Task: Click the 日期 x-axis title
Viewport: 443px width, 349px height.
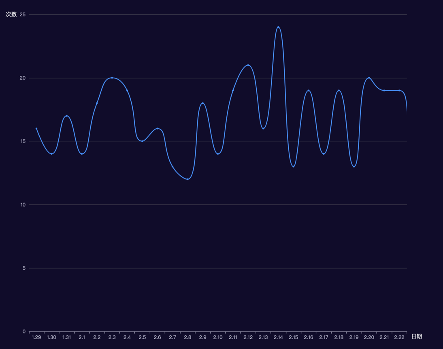Action: point(417,336)
